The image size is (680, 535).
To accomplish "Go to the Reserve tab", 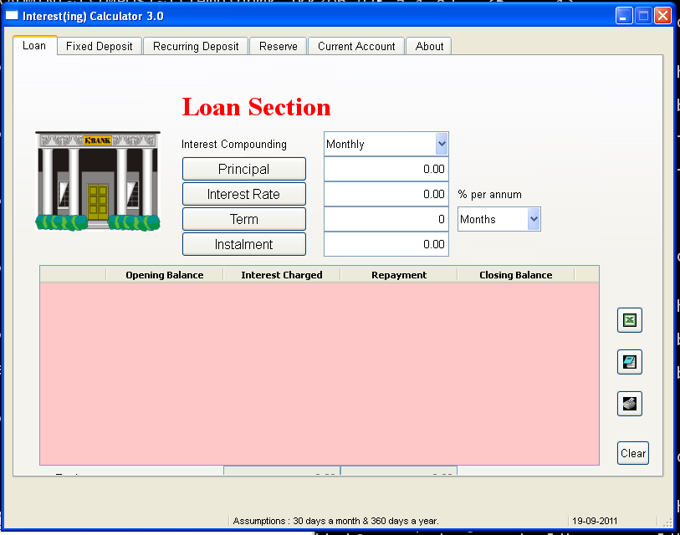I will 279,47.
